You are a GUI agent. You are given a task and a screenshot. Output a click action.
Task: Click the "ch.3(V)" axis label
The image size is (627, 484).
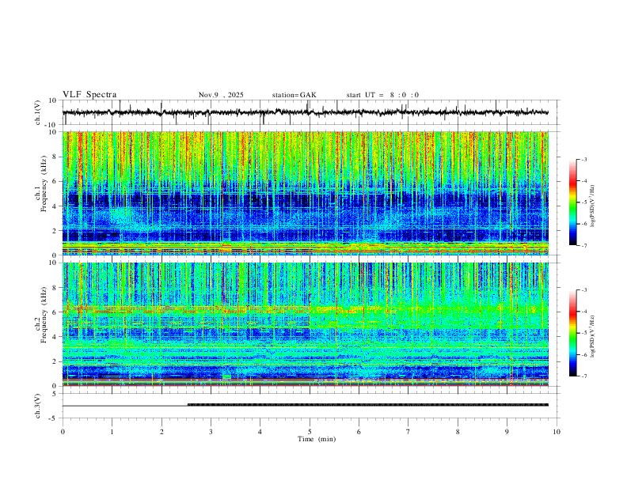point(38,406)
